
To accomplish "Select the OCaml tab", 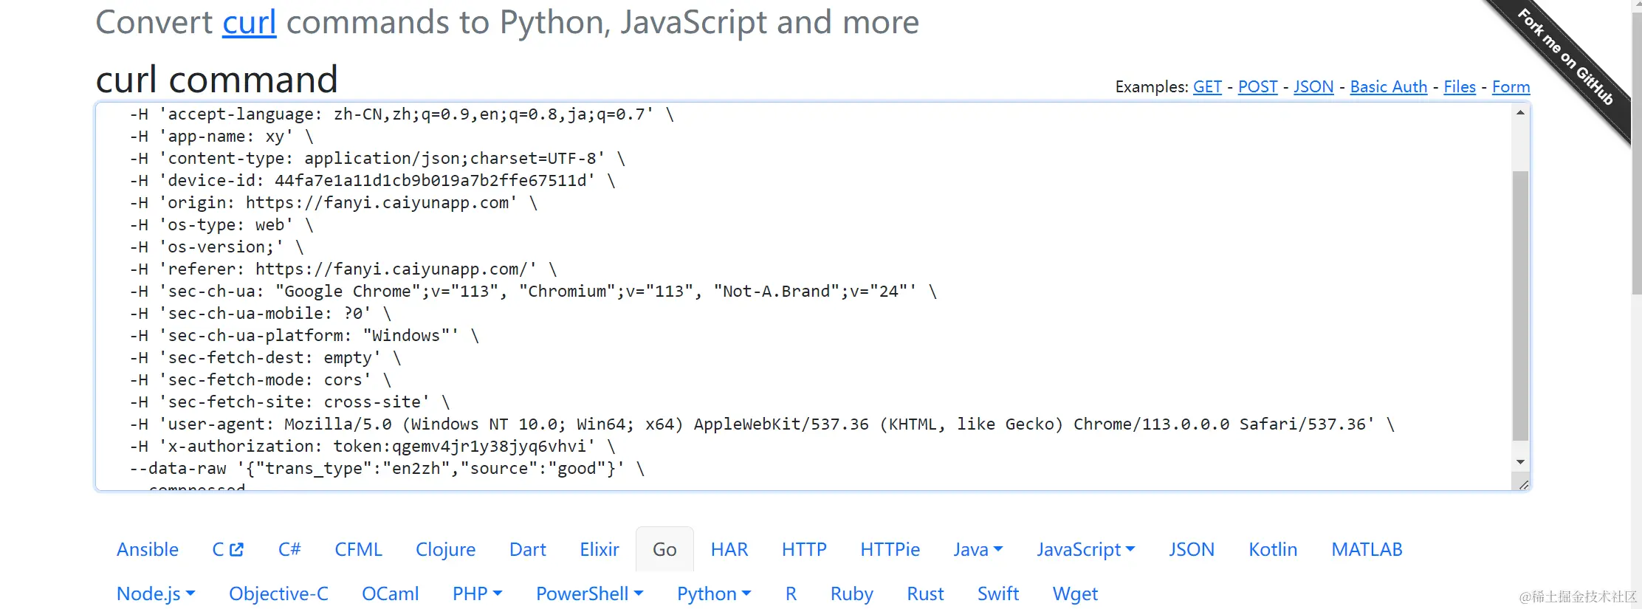I will (x=391, y=594).
